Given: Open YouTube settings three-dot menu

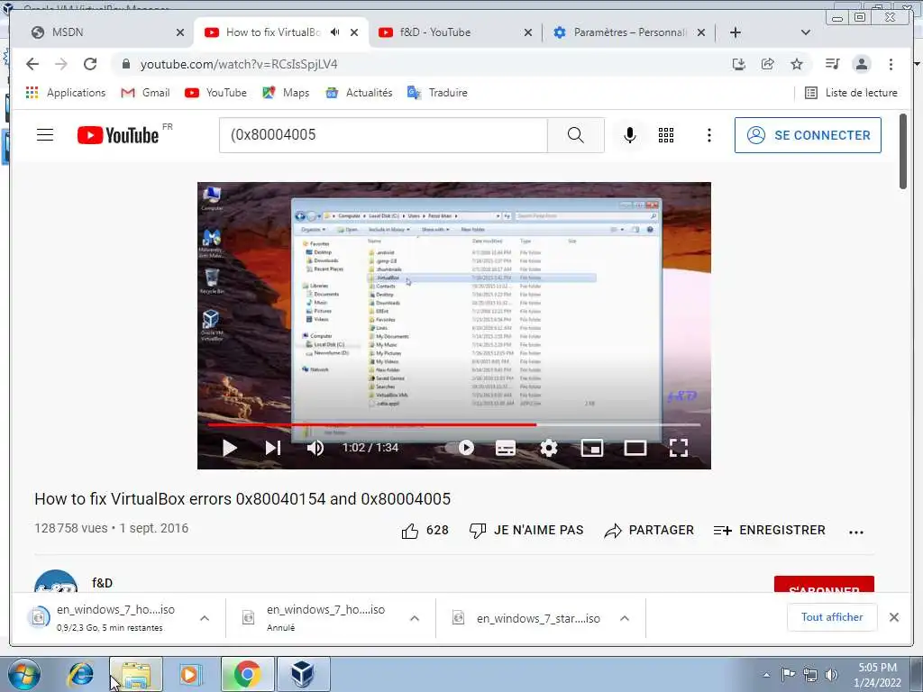Looking at the screenshot, I should 708,135.
